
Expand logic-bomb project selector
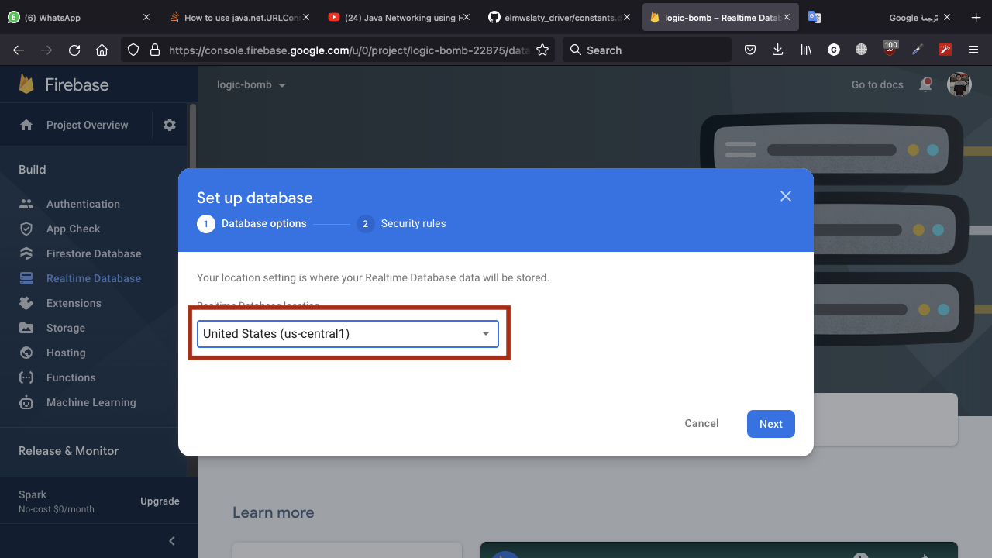tap(251, 84)
